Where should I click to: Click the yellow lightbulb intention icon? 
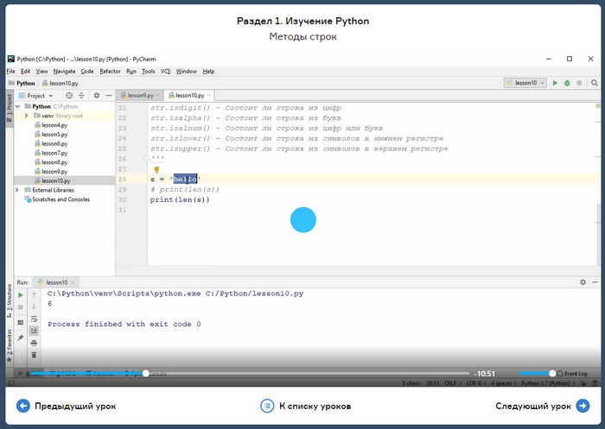[156, 169]
